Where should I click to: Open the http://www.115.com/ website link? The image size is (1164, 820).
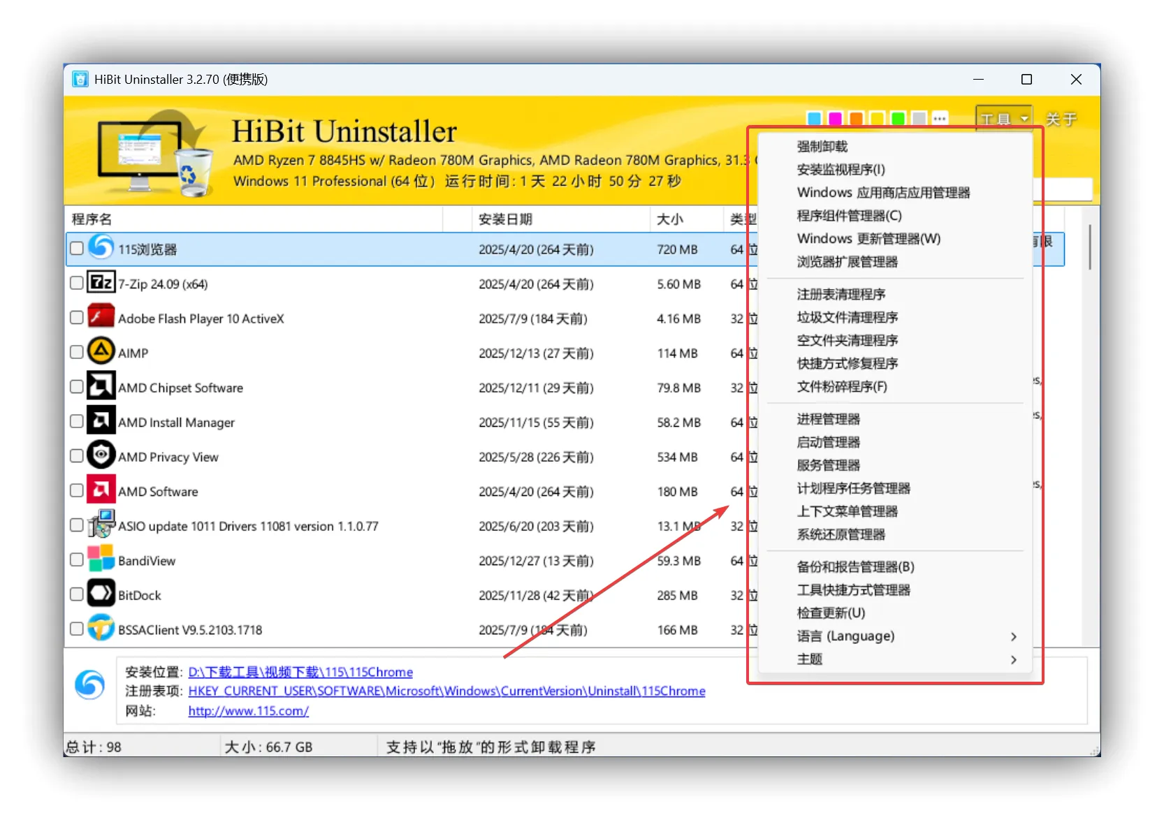pyautogui.click(x=248, y=710)
